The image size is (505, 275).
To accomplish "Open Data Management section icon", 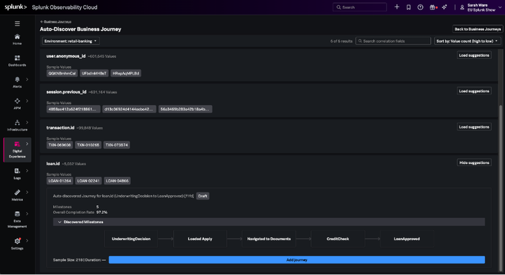I will point(17,214).
